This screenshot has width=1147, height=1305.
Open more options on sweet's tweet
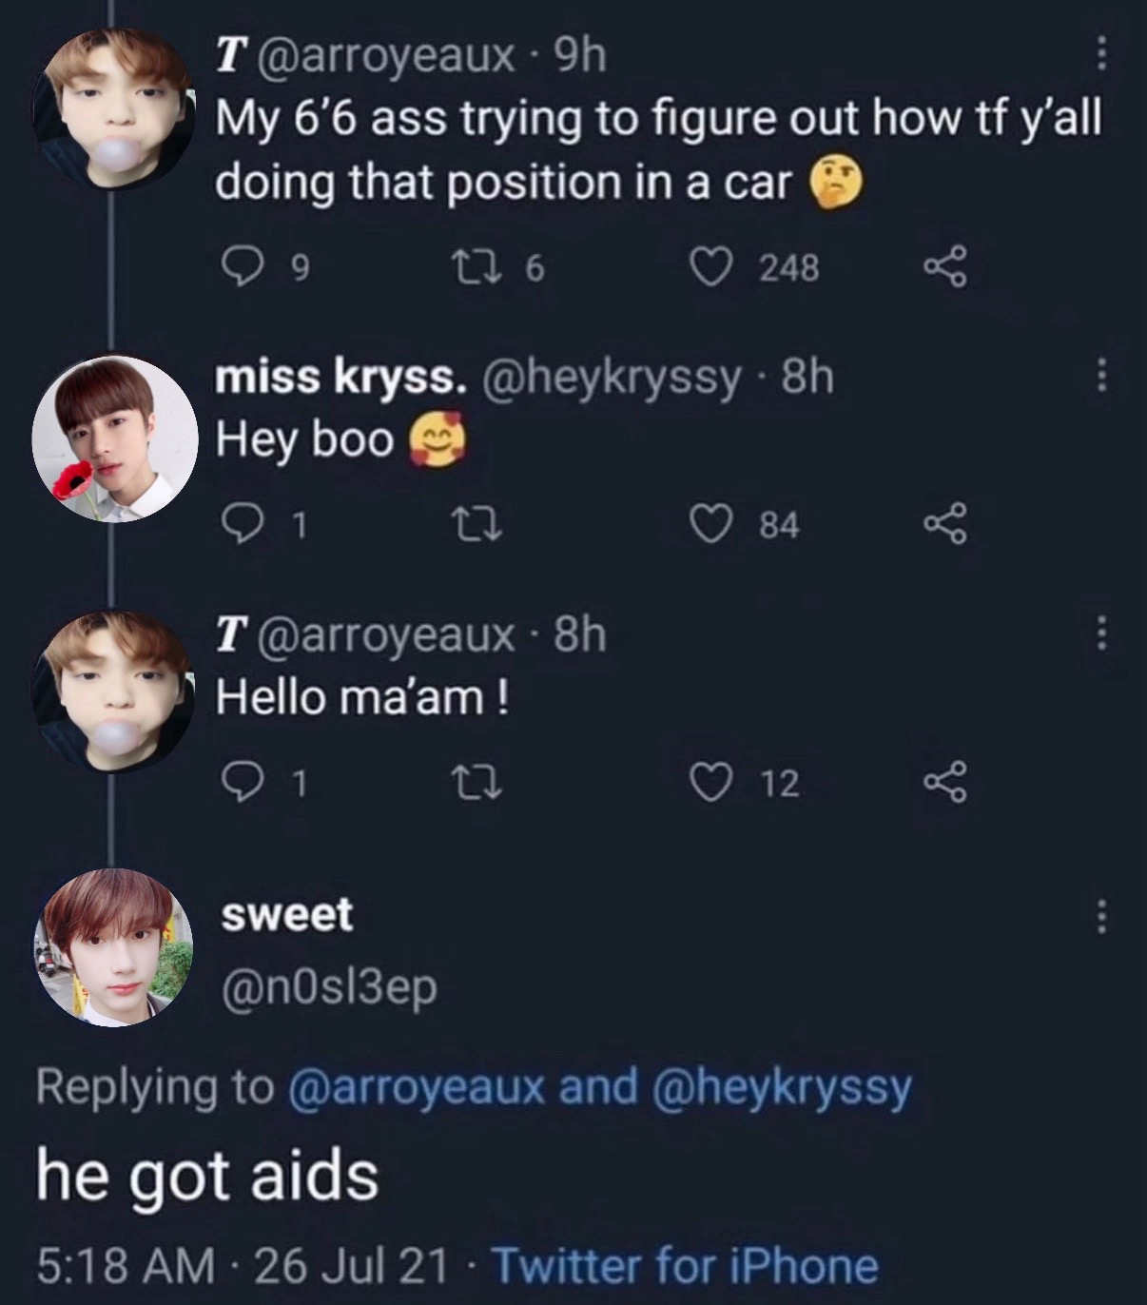1101,916
